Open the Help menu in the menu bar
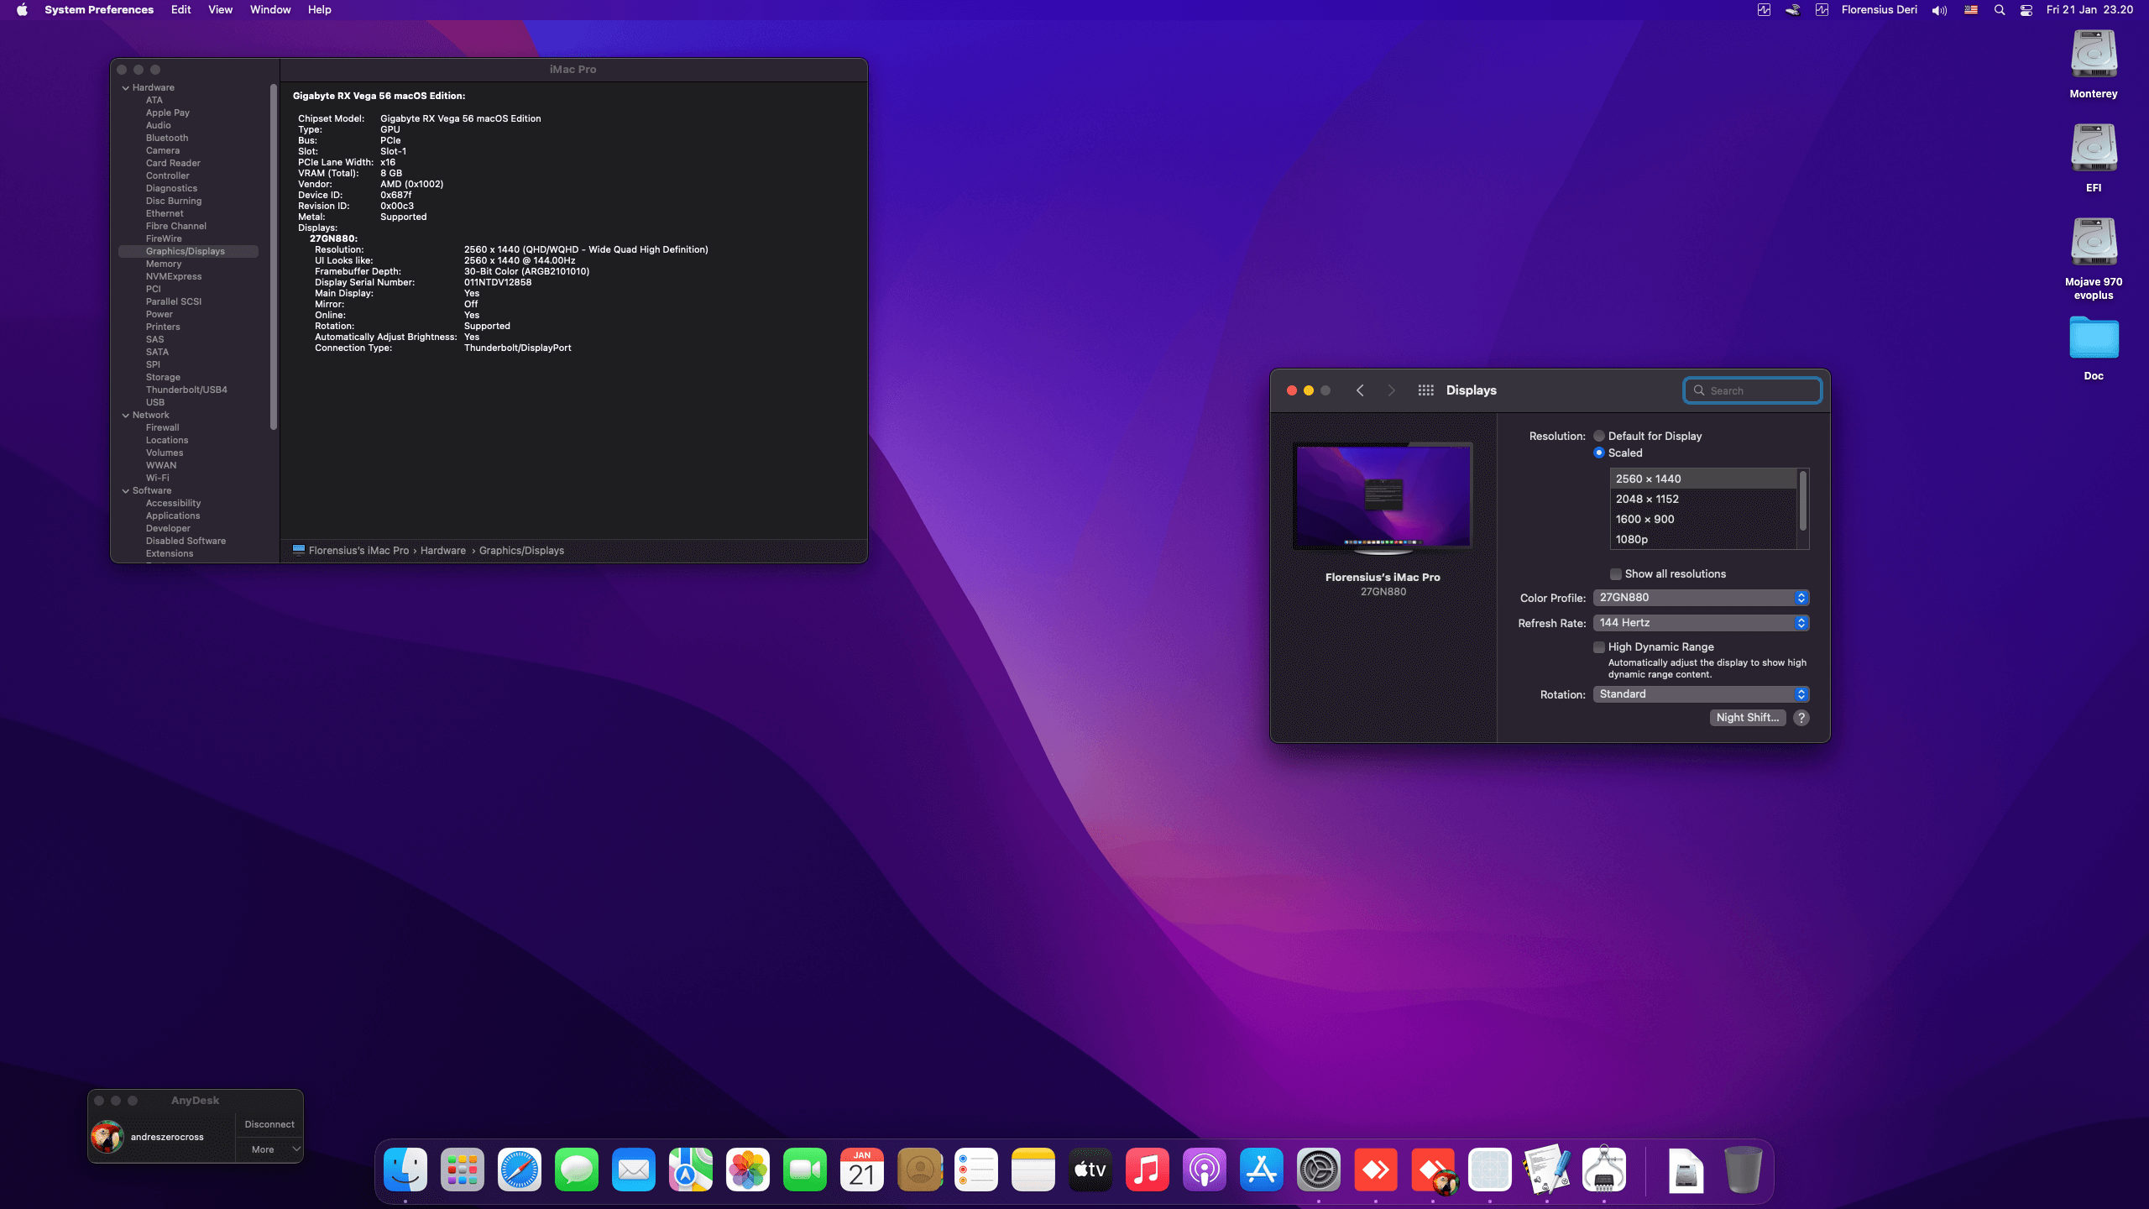 click(318, 9)
